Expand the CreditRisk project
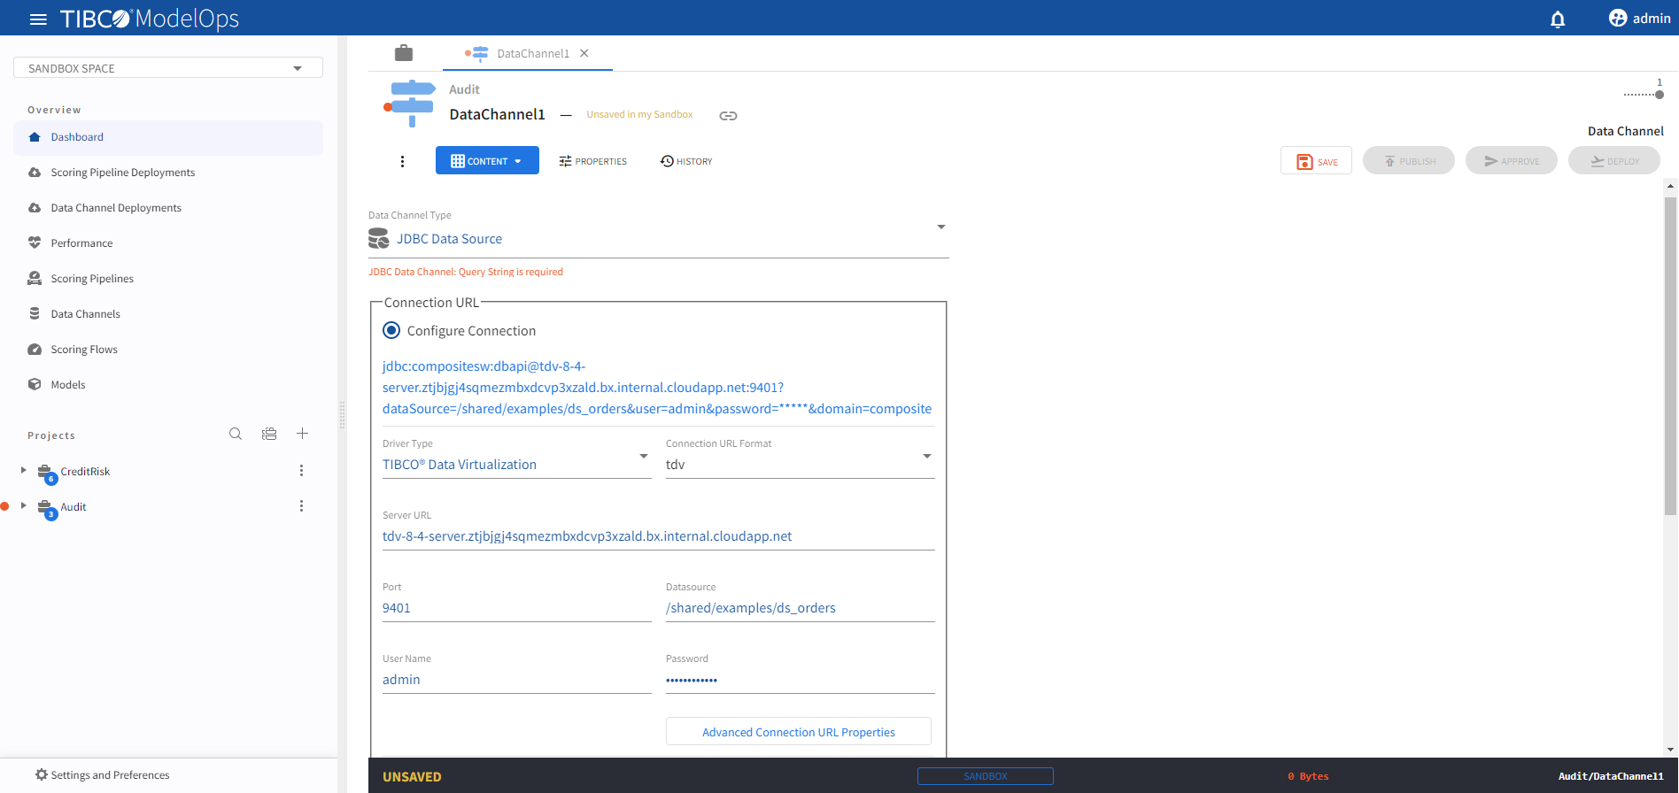Screen dimensions: 1679x793 pos(24,471)
